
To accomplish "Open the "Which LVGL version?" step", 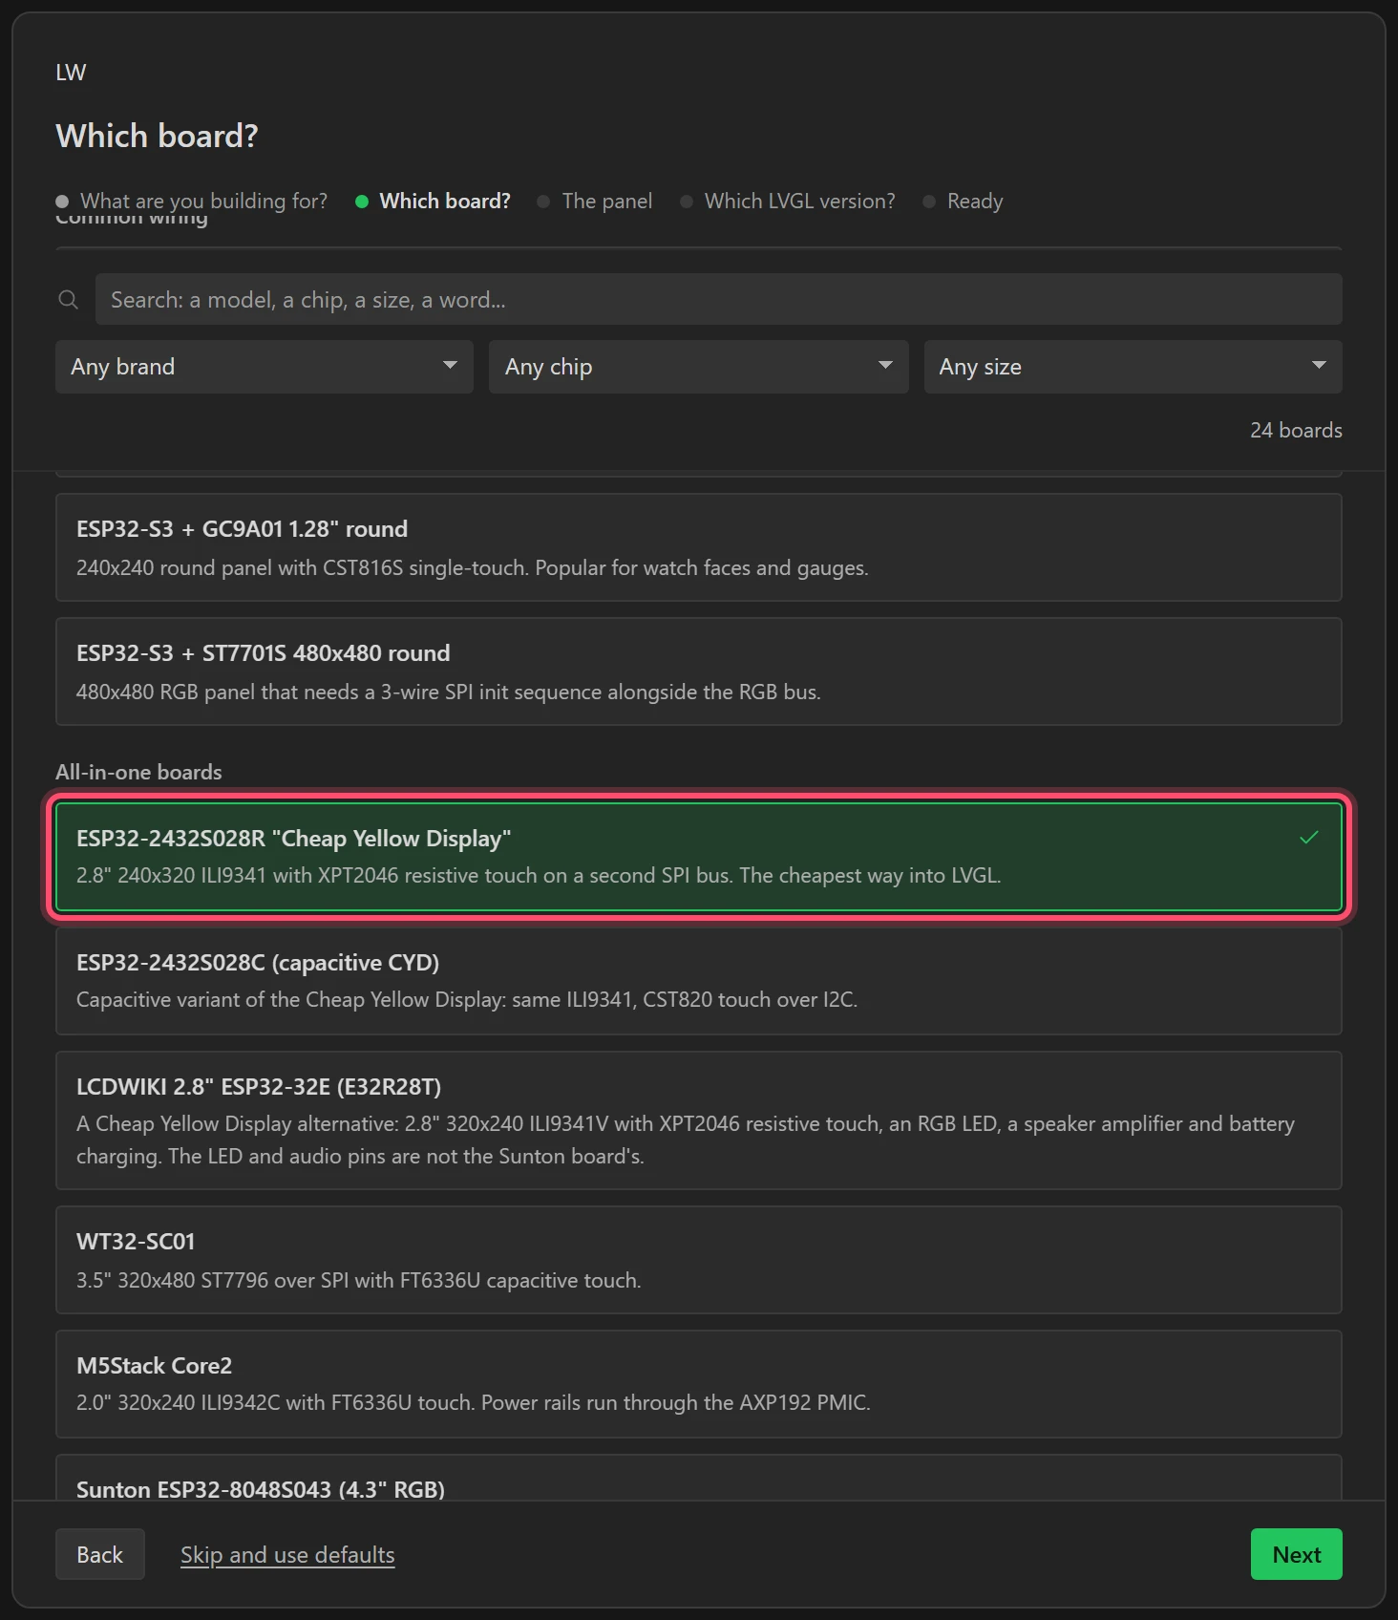I will coord(788,201).
